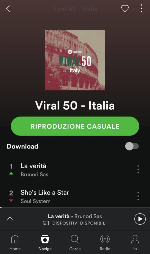This screenshot has width=150, height=254.
Task: Tap the cast devices icon
Action: click(x=46, y=223)
